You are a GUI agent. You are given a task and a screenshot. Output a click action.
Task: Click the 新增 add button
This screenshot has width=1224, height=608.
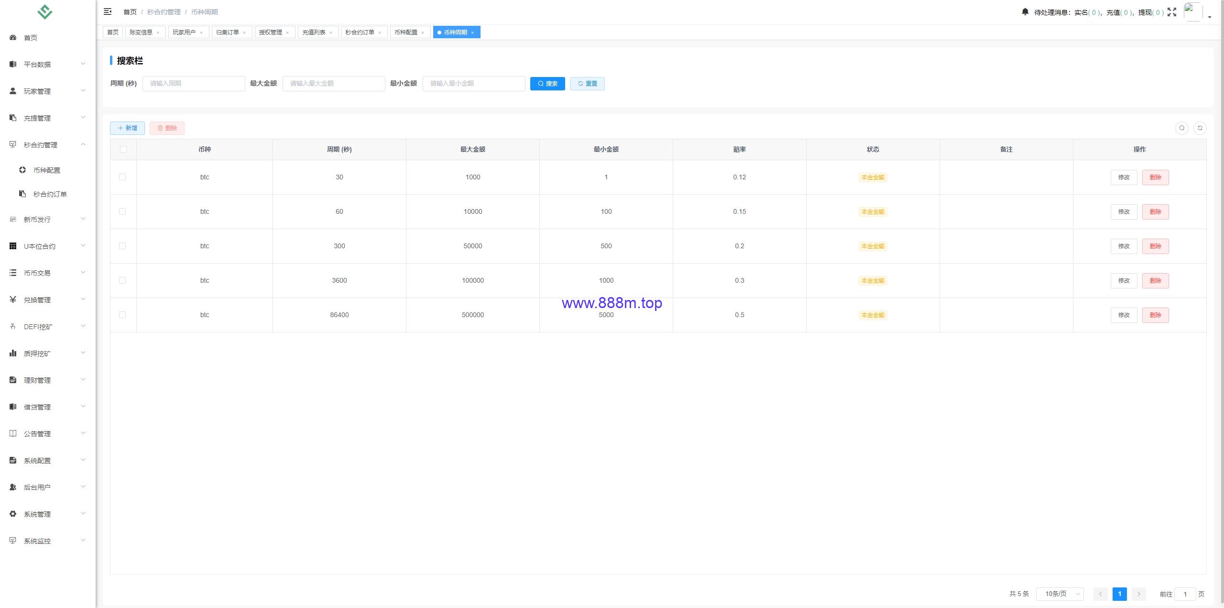pos(127,128)
